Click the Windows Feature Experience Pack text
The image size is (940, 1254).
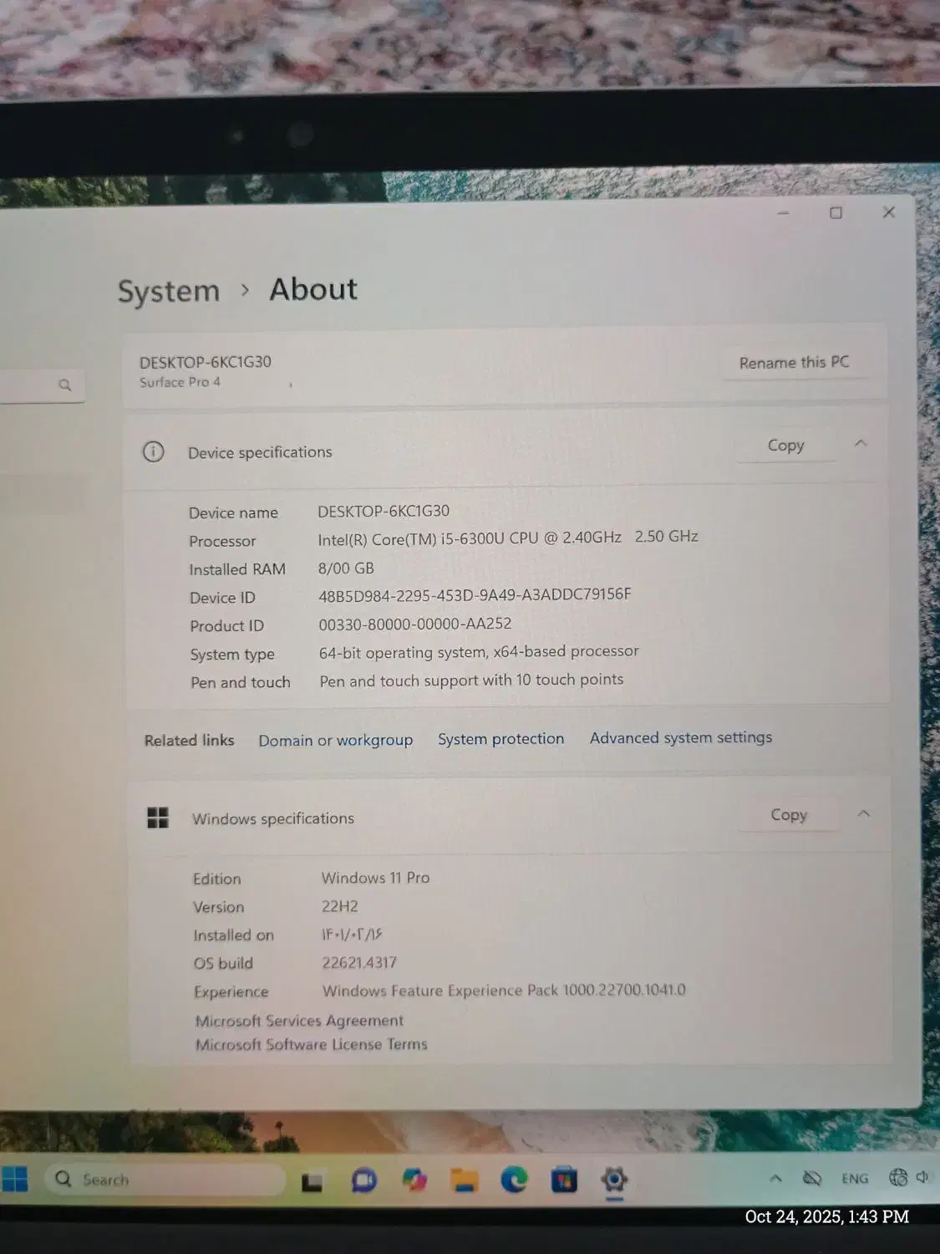(504, 991)
